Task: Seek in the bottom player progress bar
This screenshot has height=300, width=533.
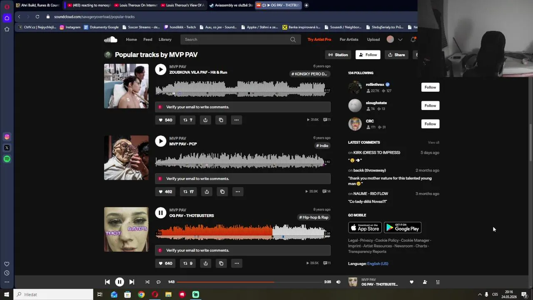Action: (x=249, y=282)
